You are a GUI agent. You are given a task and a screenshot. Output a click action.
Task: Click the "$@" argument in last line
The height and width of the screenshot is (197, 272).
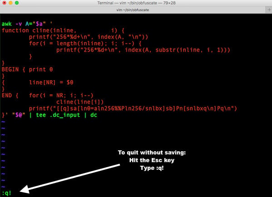point(19,115)
